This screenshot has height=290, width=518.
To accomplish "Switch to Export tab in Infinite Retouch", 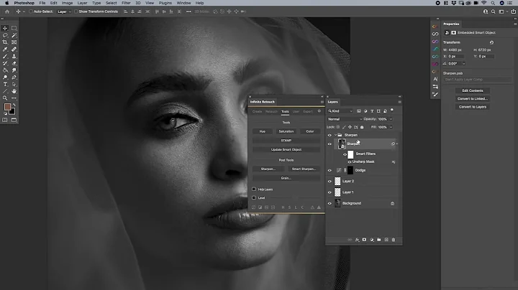I will pos(308,111).
